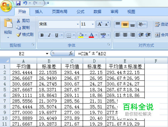Show phonetic guide wén icon
Screen dimensions: 168x127
pyautogui.click(x=103, y=35)
